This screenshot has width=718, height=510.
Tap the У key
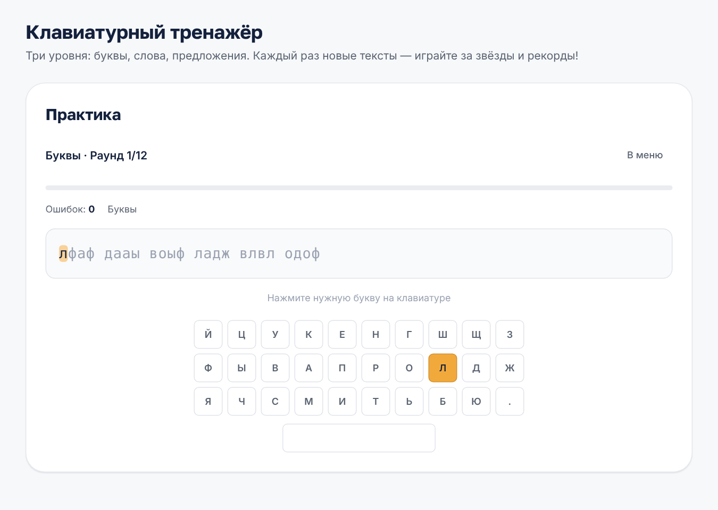click(275, 334)
